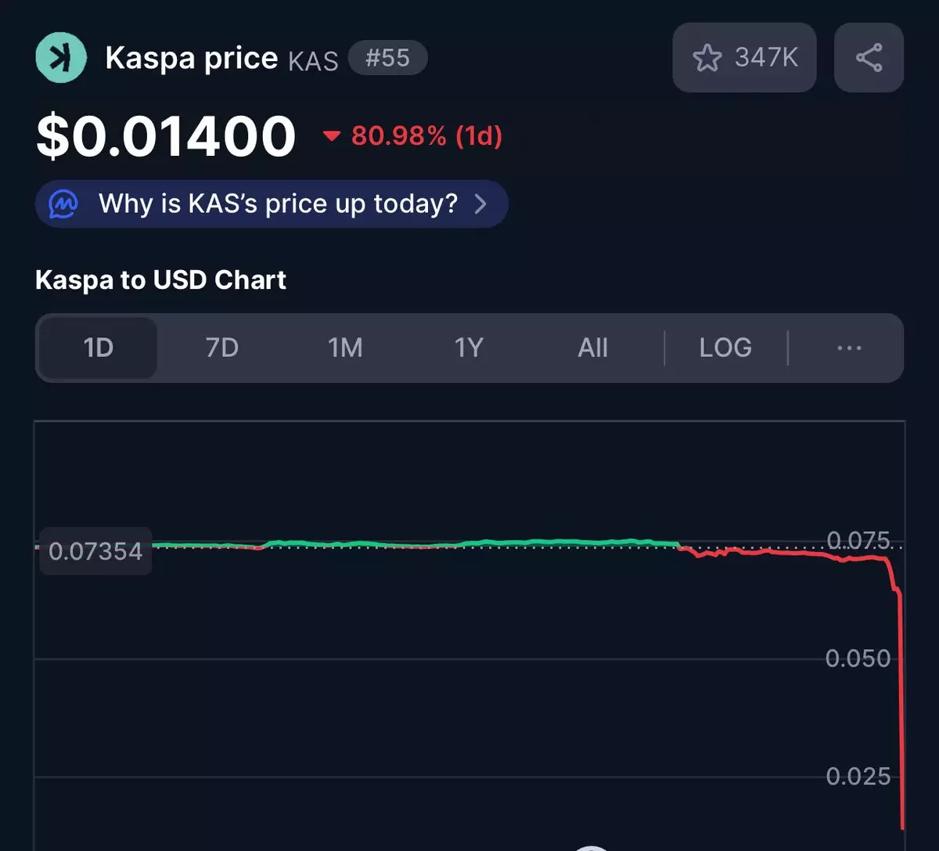Viewport: 939px width, 851px height.
Task: Click the red down-triangle price indicator
Action: click(x=332, y=137)
